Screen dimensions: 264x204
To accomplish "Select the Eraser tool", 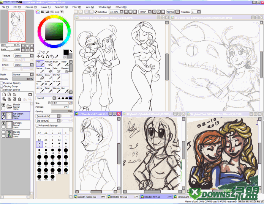I will (x=48, y=70).
